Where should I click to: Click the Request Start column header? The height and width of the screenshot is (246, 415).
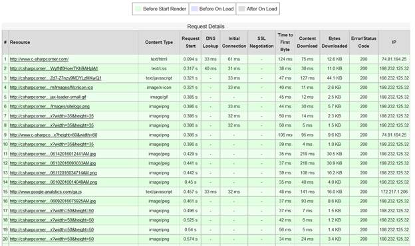pos(191,42)
